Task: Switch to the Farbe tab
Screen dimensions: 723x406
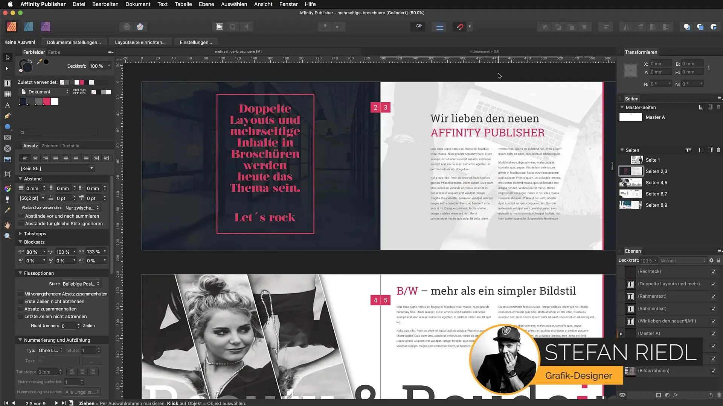Action: click(54, 52)
